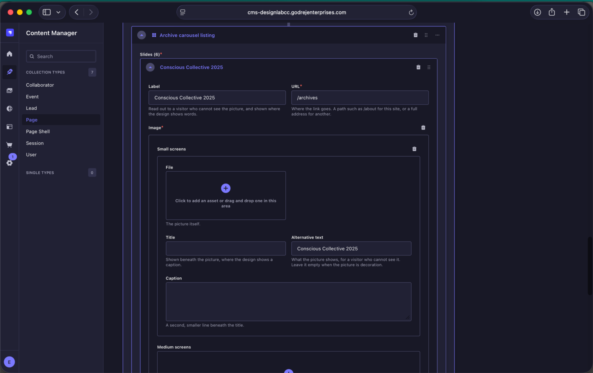Click the page vertical scrollbar
This screenshot has width=593, height=373.
click(590, 266)
